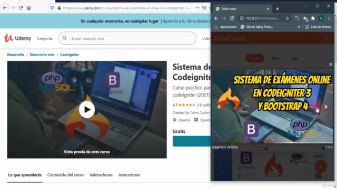The image size is (337, 189).
Task: Reload the page in Chrome
Action: (x=232, y=18)
